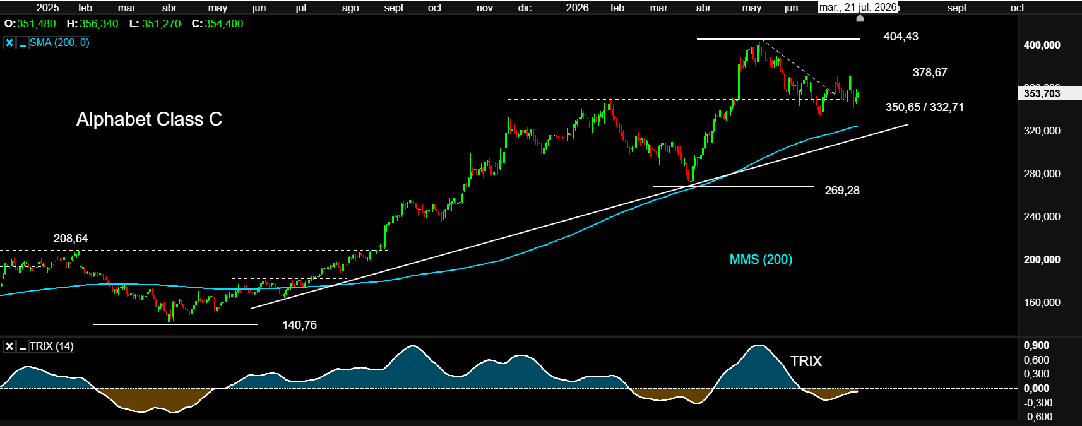Click the 200,000 price axis label
The height and width of the screenshot is (426, 1082).
click(x=1042, y=259)
